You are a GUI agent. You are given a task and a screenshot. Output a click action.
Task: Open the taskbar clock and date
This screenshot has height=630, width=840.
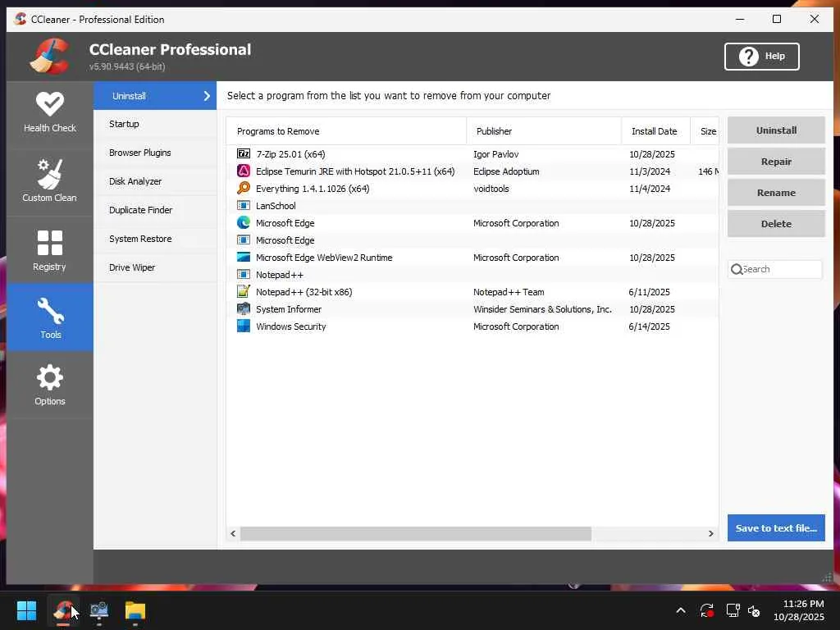(799, 610)
